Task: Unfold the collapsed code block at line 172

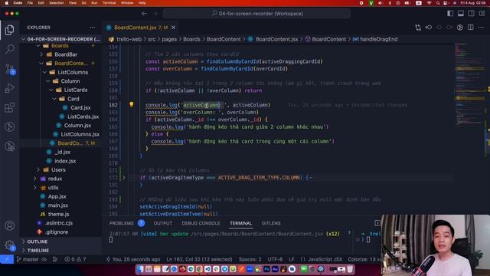Action: [x=124, y=177]
